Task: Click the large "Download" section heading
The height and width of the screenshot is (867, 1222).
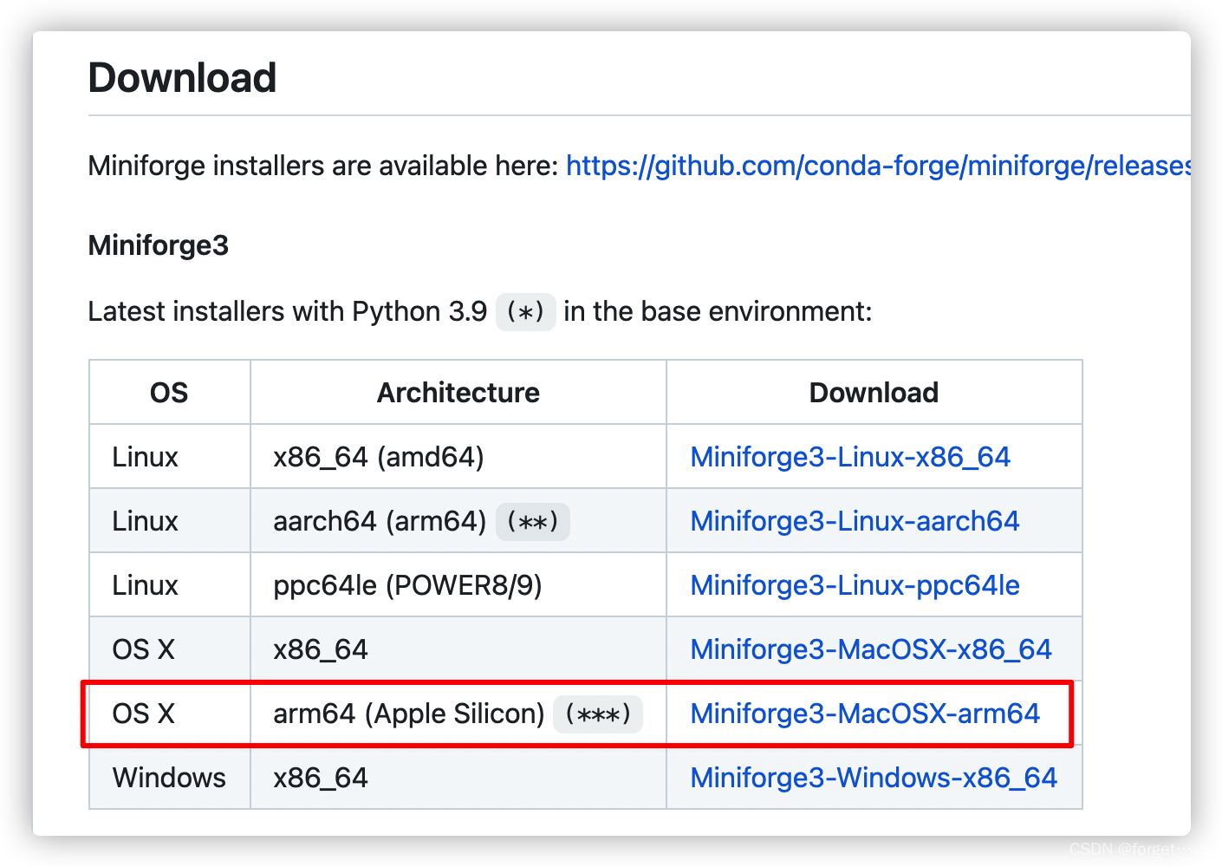Action: tap(182, 78)
